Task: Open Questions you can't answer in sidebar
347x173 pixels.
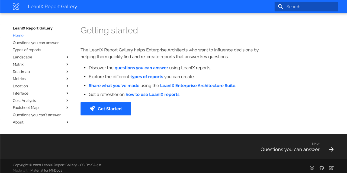Action: [x=37, y=115]
